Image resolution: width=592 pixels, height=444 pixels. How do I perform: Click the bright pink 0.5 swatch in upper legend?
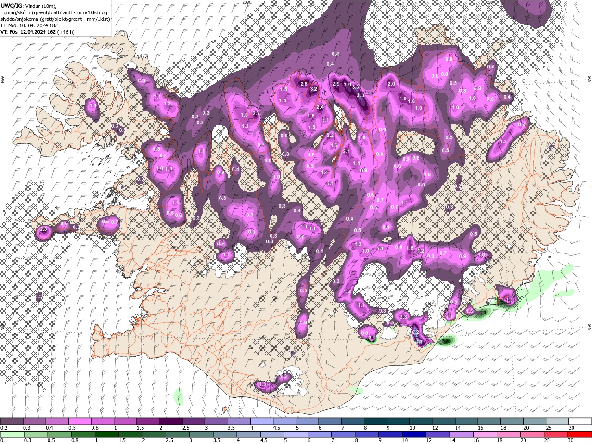point(80,421)
